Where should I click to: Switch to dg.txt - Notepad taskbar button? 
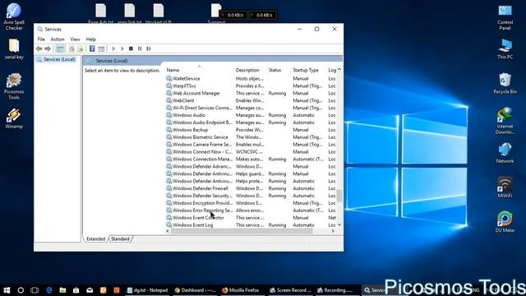pyautogui.click(x=148, y=290)
